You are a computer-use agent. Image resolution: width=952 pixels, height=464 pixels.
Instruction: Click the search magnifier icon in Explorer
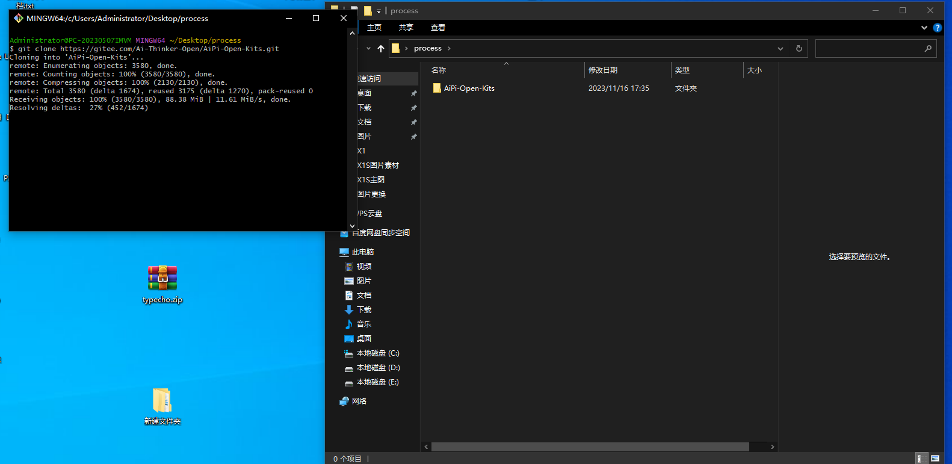(x=928, y=49)
